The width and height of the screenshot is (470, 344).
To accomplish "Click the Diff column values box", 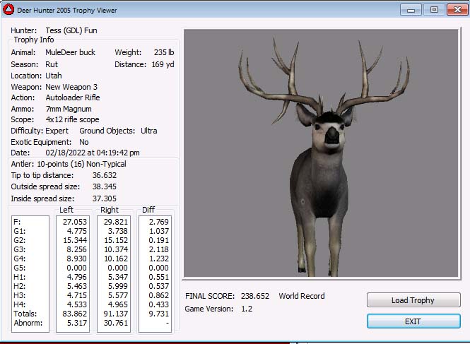I will point(155,273).
